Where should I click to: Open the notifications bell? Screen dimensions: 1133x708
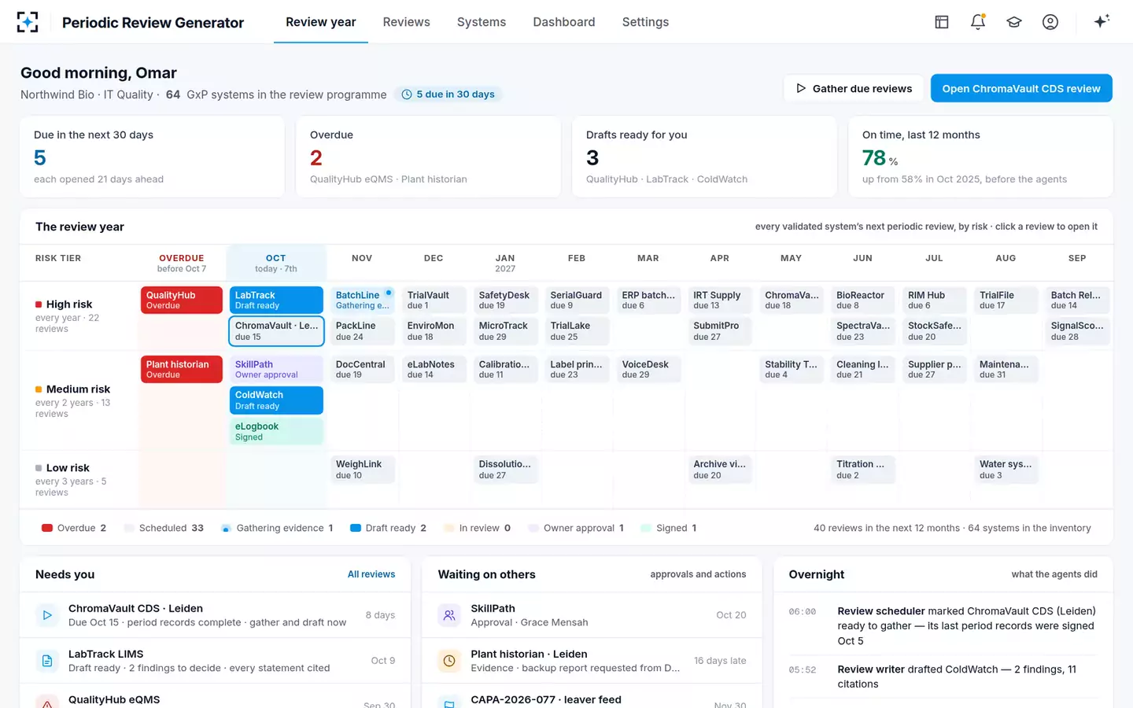(978, 22)
